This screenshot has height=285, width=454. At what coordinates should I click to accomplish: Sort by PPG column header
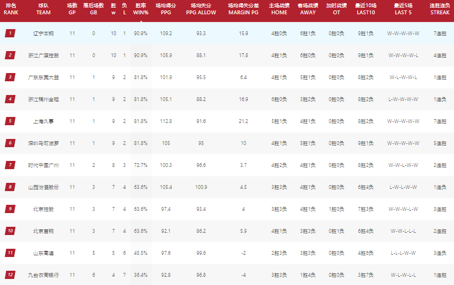pyautogui.click(x=166, y=9)
